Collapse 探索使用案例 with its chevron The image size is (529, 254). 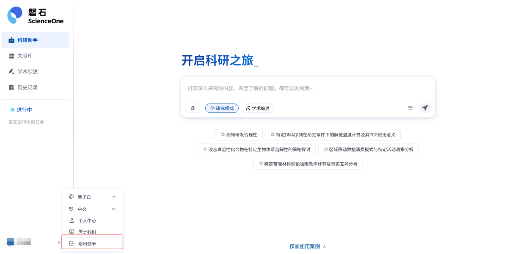pos(325,246)
